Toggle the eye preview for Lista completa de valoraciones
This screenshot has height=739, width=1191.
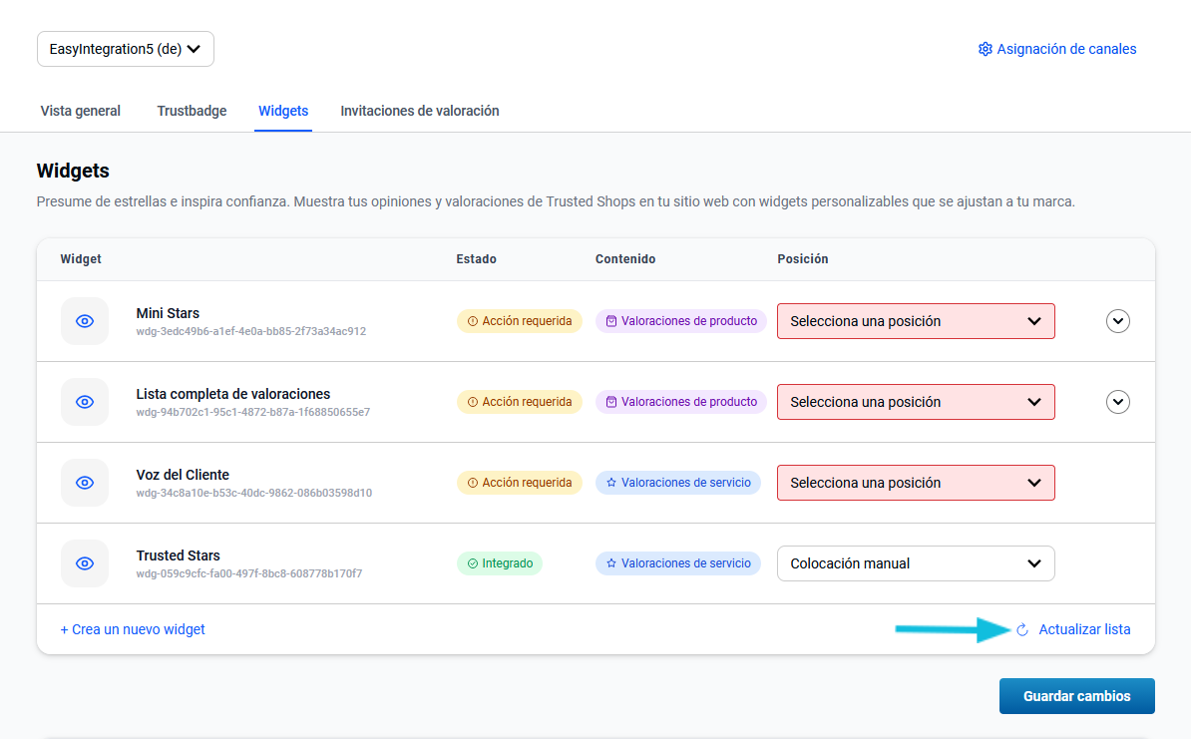pos(85,402)
